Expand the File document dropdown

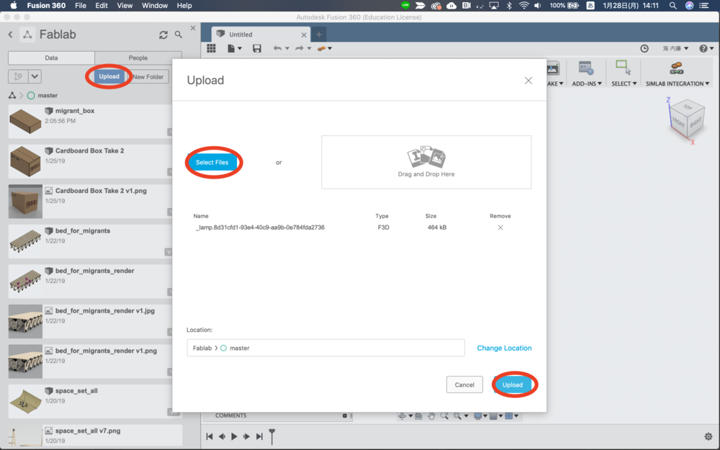pos(235,48)
